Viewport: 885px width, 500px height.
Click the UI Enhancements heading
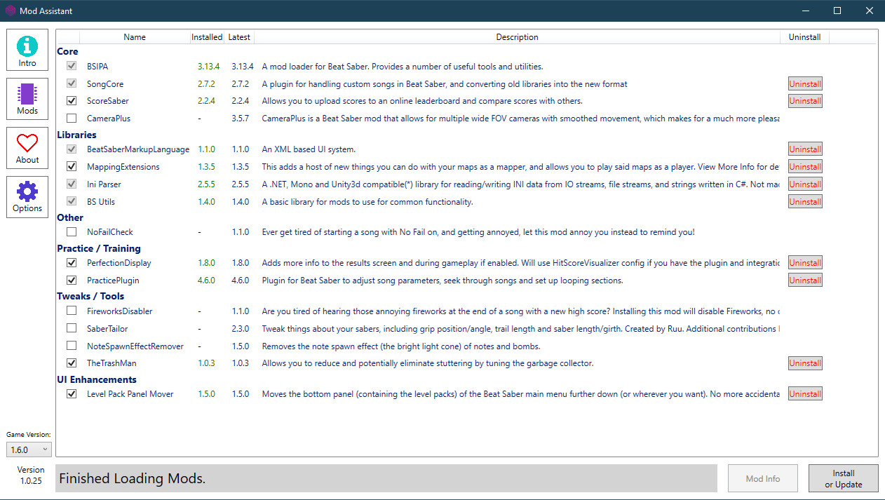click(97, 379)
